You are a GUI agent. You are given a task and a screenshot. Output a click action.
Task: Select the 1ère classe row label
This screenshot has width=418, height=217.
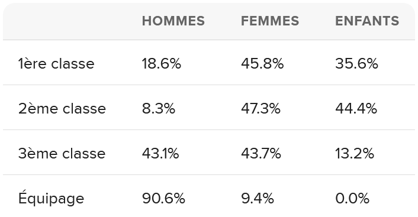pyautogui.click(x=56, y=64)
